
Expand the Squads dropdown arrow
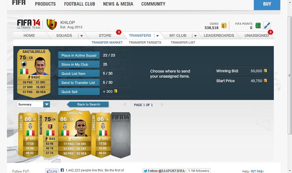point(81,36)
